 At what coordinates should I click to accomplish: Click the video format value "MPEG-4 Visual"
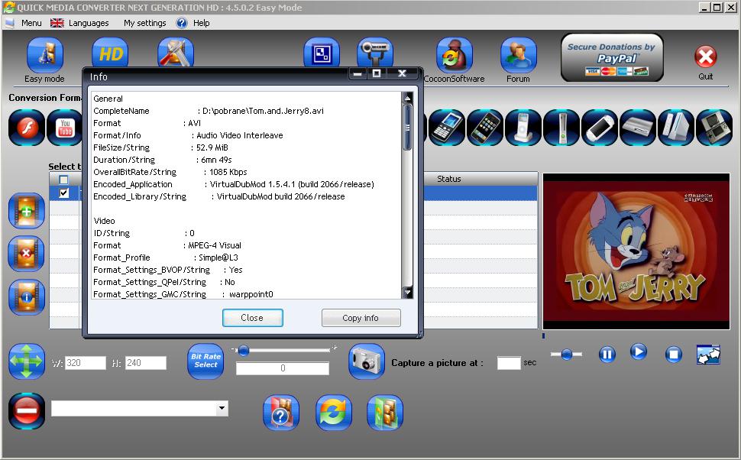[x=215, y=246]
